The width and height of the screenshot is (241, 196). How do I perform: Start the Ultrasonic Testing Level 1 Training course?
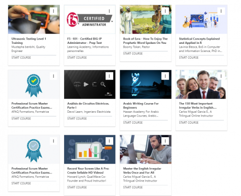click(x=21, y=58)
